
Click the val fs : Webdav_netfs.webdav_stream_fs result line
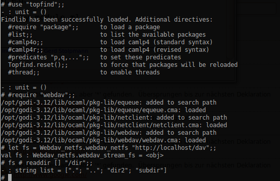pos(82,155)
